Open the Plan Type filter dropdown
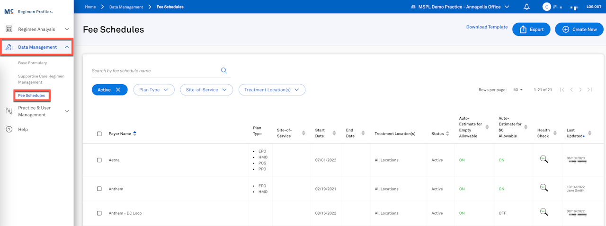The width and height of the screenshot is (606, 226). click(154, 90)
